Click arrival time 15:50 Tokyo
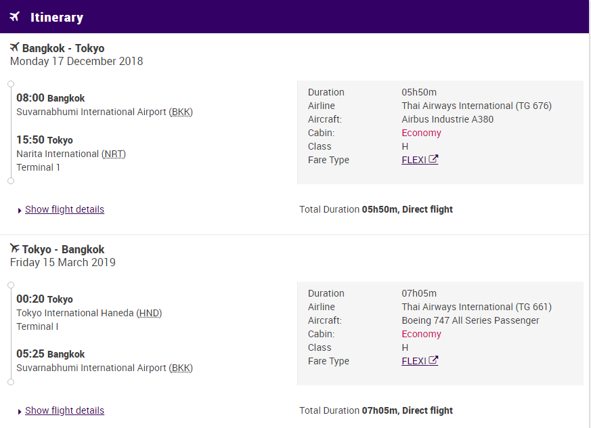Image resolution: width=591 pixels, height=428 pixels. pos(45,140)
